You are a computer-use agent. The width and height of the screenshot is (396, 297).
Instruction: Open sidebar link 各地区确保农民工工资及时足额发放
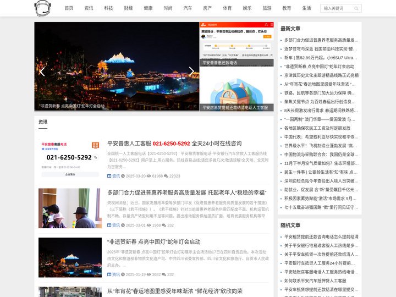tap(317, 128)
